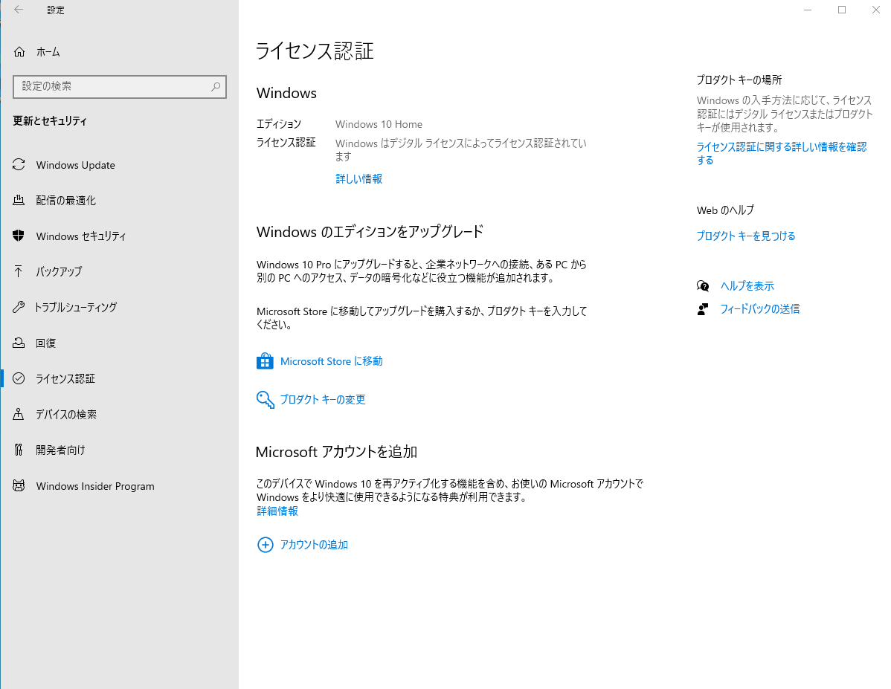
Task: Click the back arrow icon in Settings
Action: [x=19, y=10]
